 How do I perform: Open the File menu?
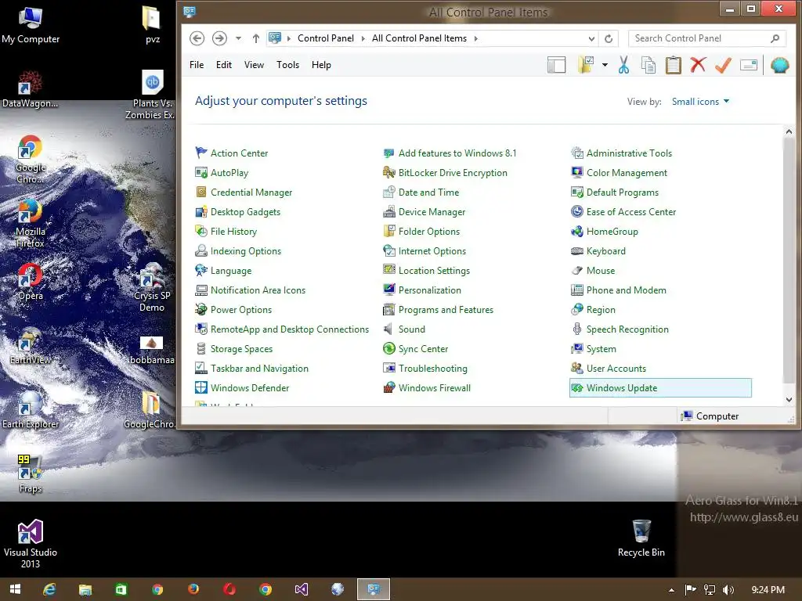point(197,65)
